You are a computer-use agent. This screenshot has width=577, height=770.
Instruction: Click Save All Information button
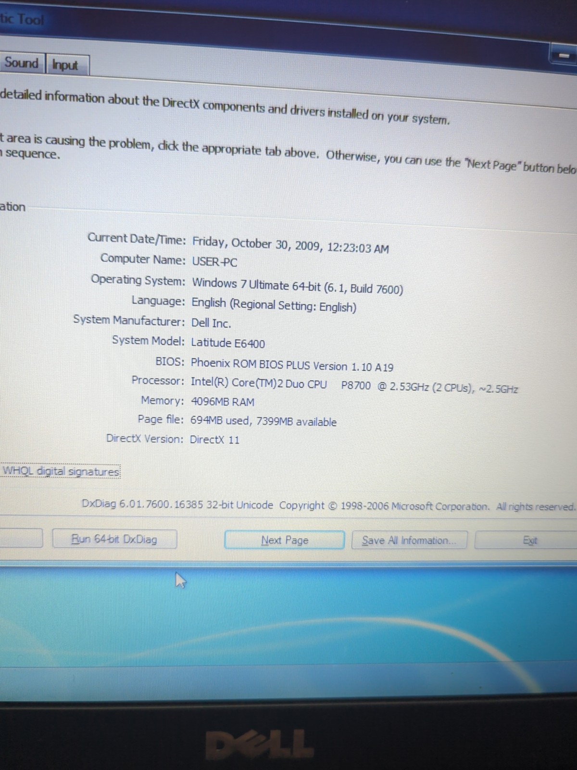point(409,540)
